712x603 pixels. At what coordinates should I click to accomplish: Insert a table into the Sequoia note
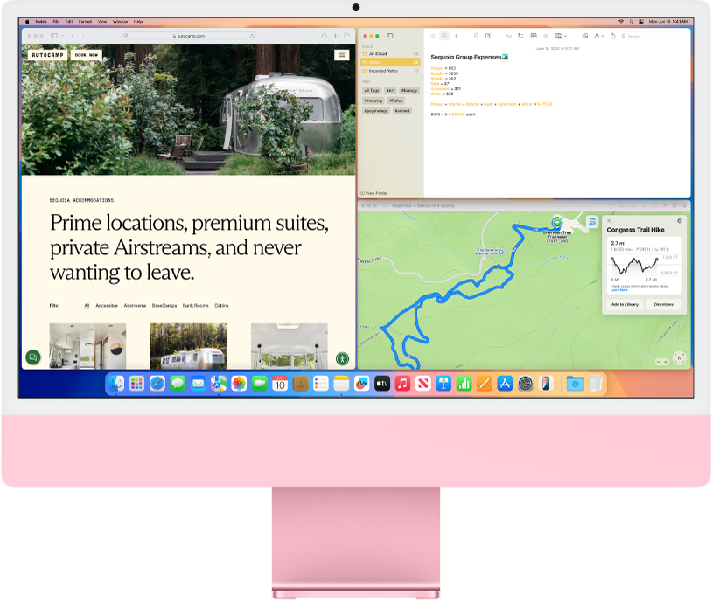pyautogui.click(x=533, y=36)
